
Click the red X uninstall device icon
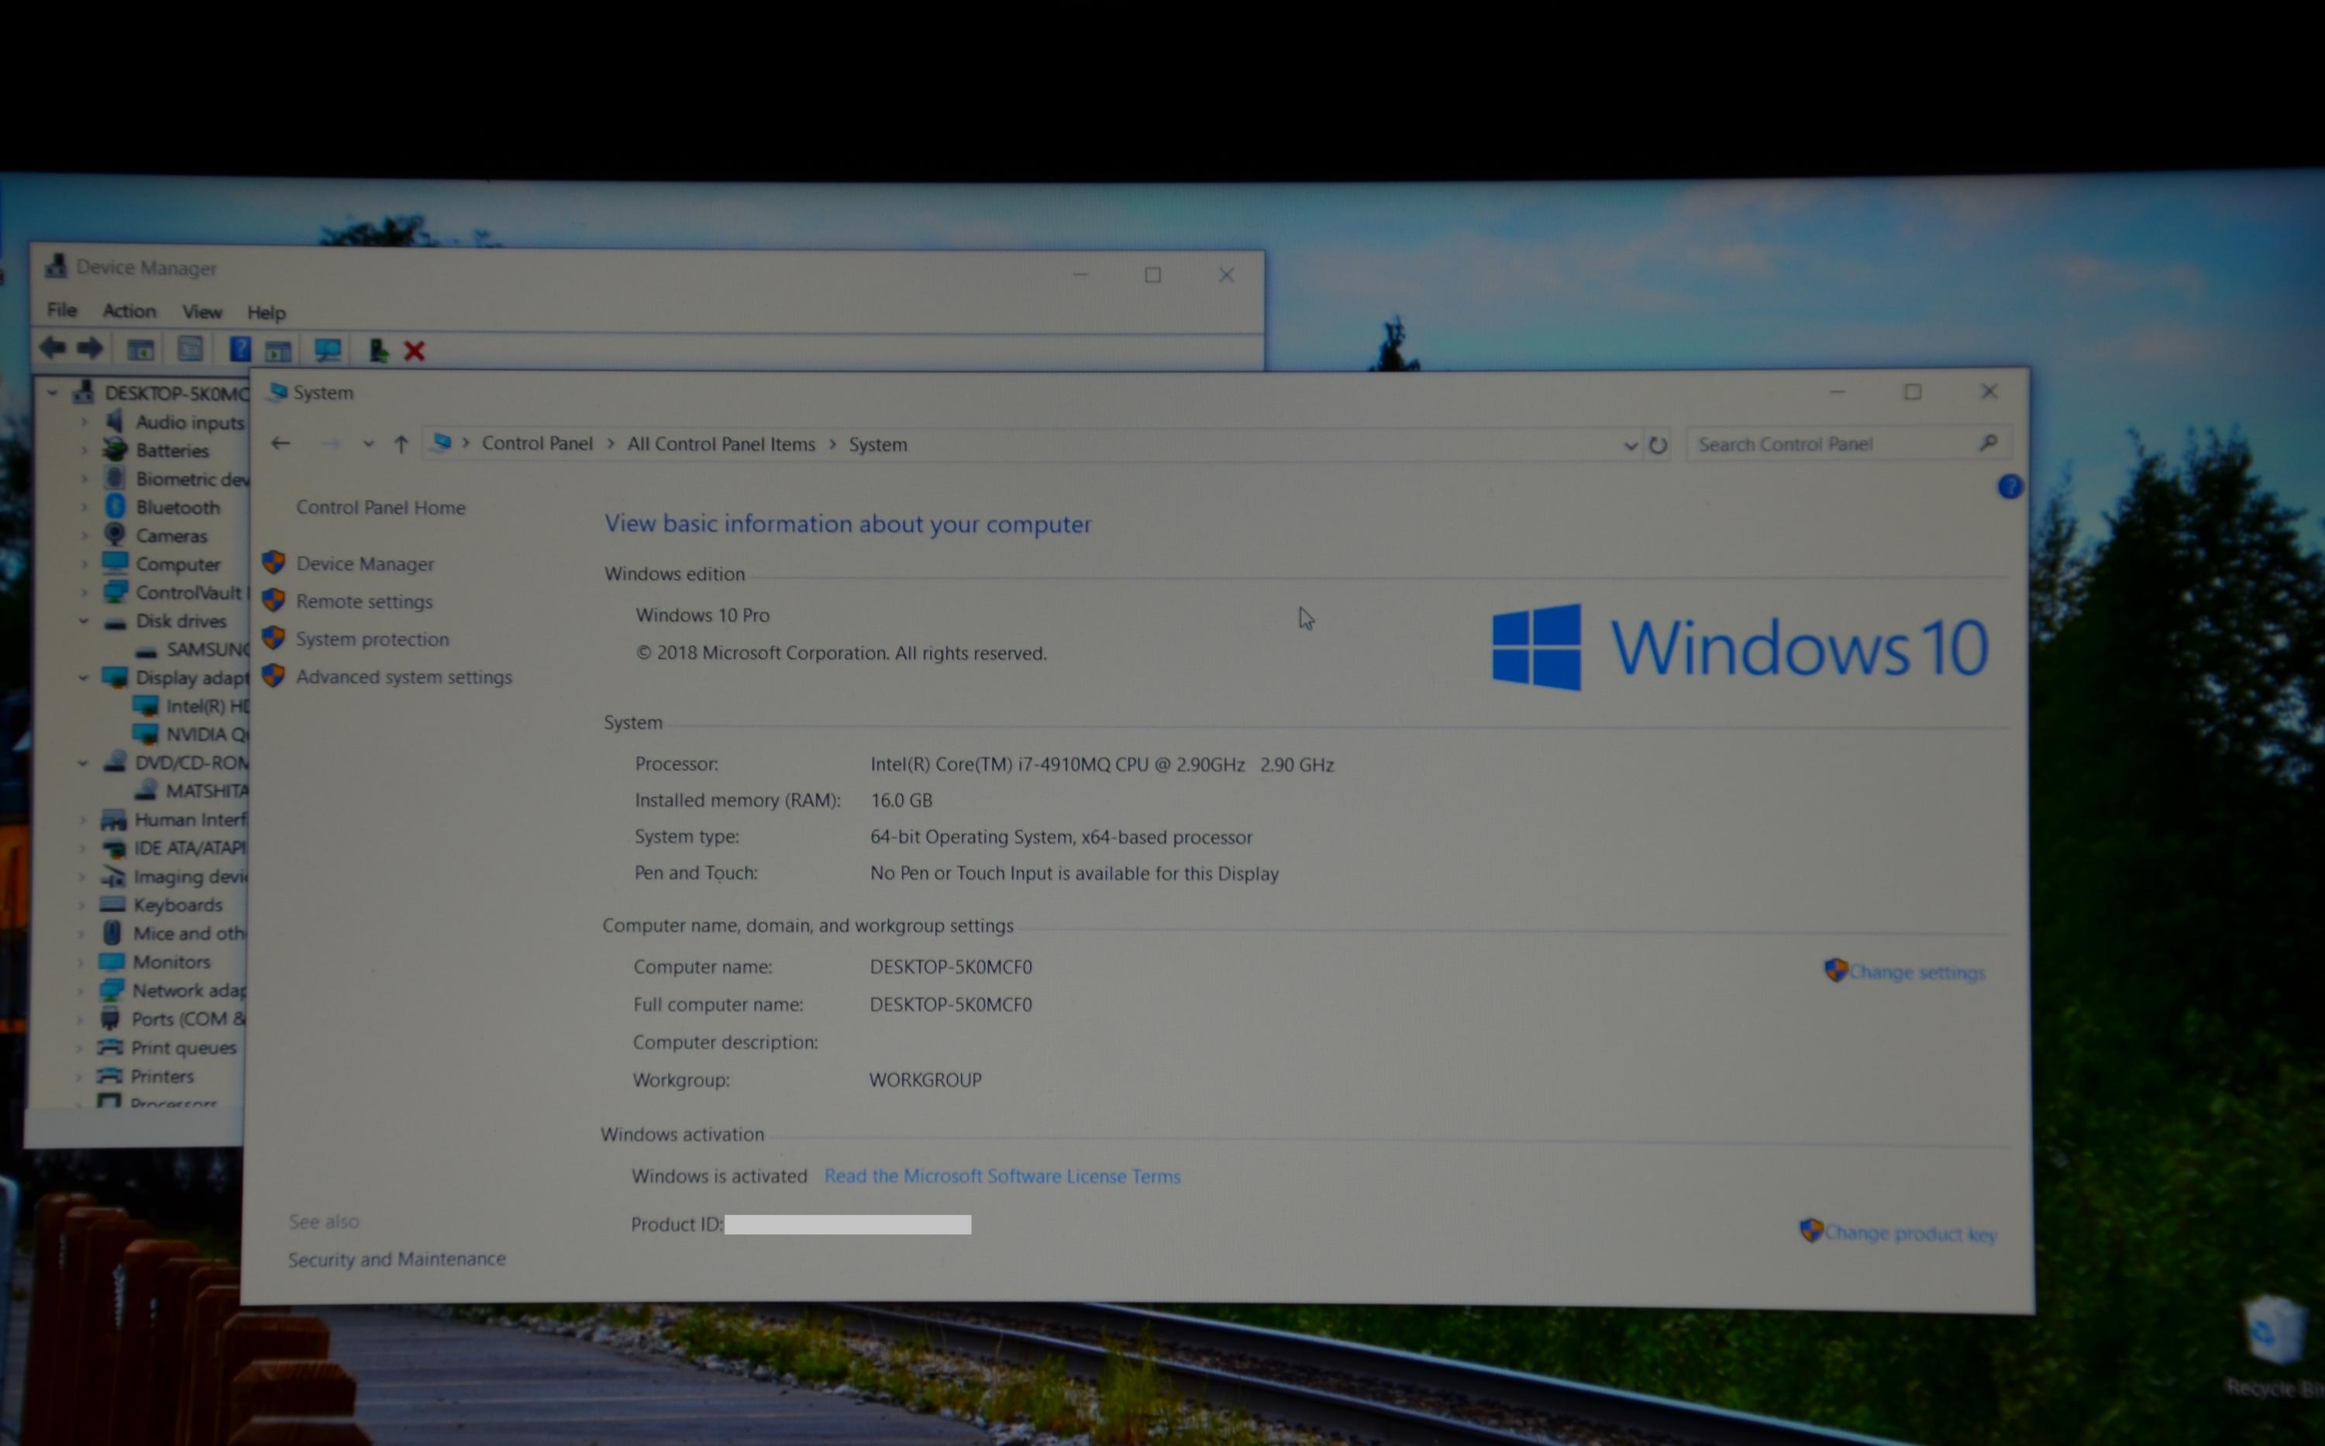(x=414, y=351)
